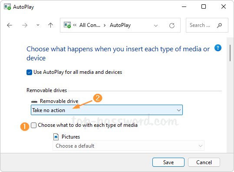Save the AutoPlay settings
234x172 pixels.
point(168,162)
